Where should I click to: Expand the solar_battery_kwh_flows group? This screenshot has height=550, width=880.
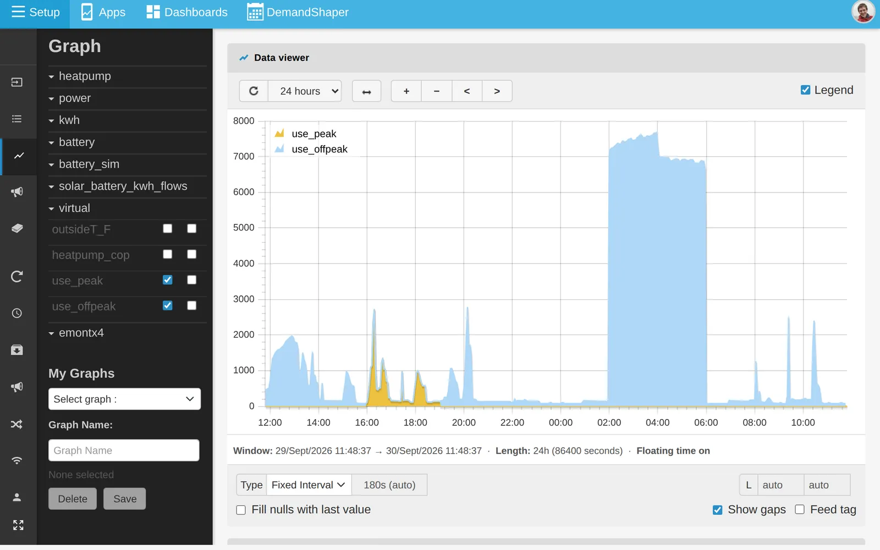coord(127,186)
